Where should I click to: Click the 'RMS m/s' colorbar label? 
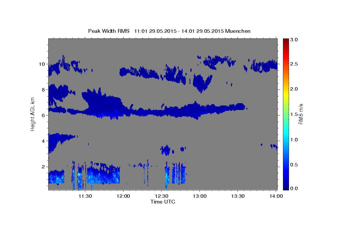tap(301, 114)
